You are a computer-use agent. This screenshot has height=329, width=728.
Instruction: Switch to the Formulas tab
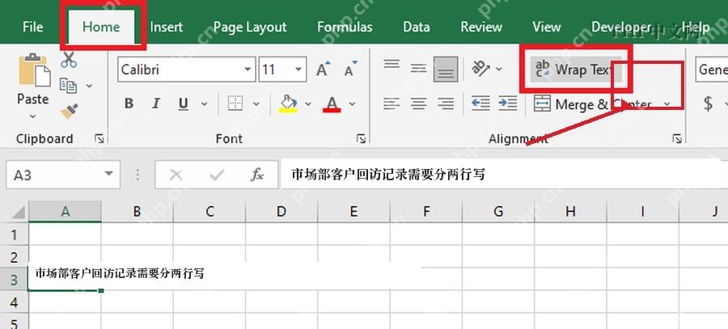tap(345, 27)
